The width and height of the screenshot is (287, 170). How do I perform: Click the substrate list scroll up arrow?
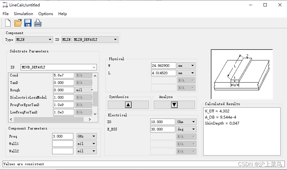(x=95, y=76)
